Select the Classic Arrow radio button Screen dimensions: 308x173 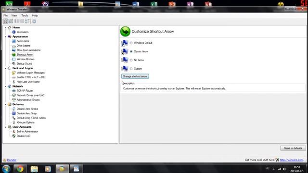pos(131,51)
